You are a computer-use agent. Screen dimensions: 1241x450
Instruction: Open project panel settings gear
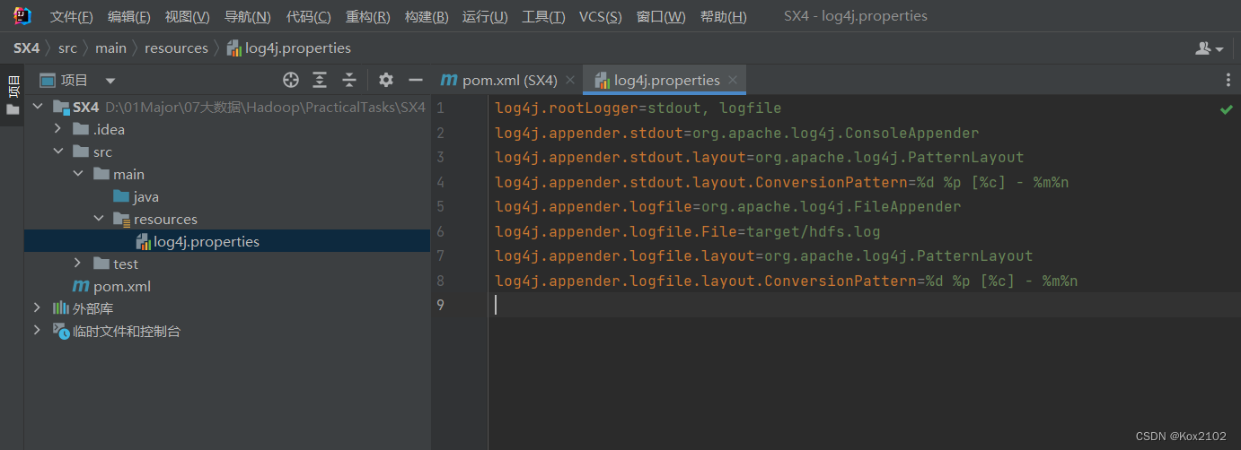[386, 81]
